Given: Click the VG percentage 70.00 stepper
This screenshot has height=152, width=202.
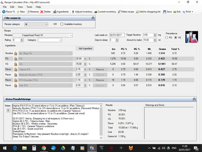Looking at the screenshot, I should click(85, 64).
